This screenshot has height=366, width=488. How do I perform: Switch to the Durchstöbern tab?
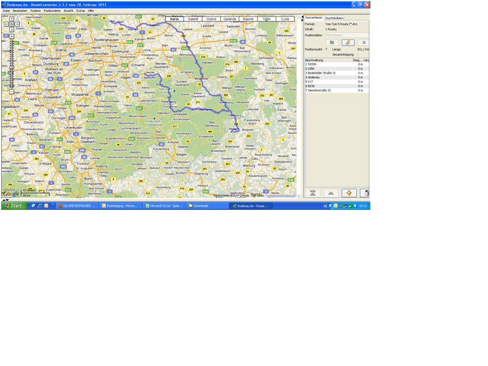click(x=334, y=18)
